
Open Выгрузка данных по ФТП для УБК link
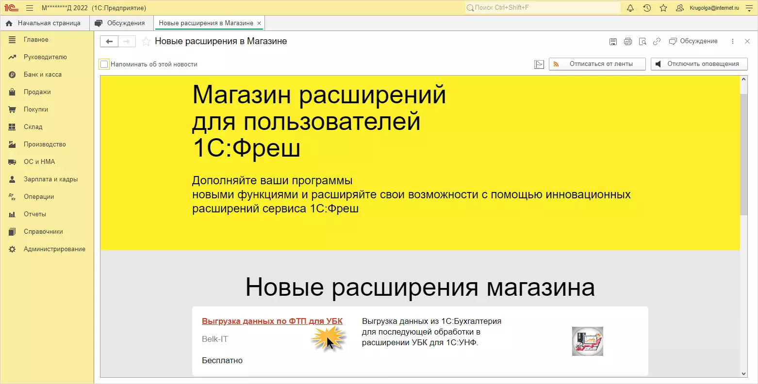[272, 321]
